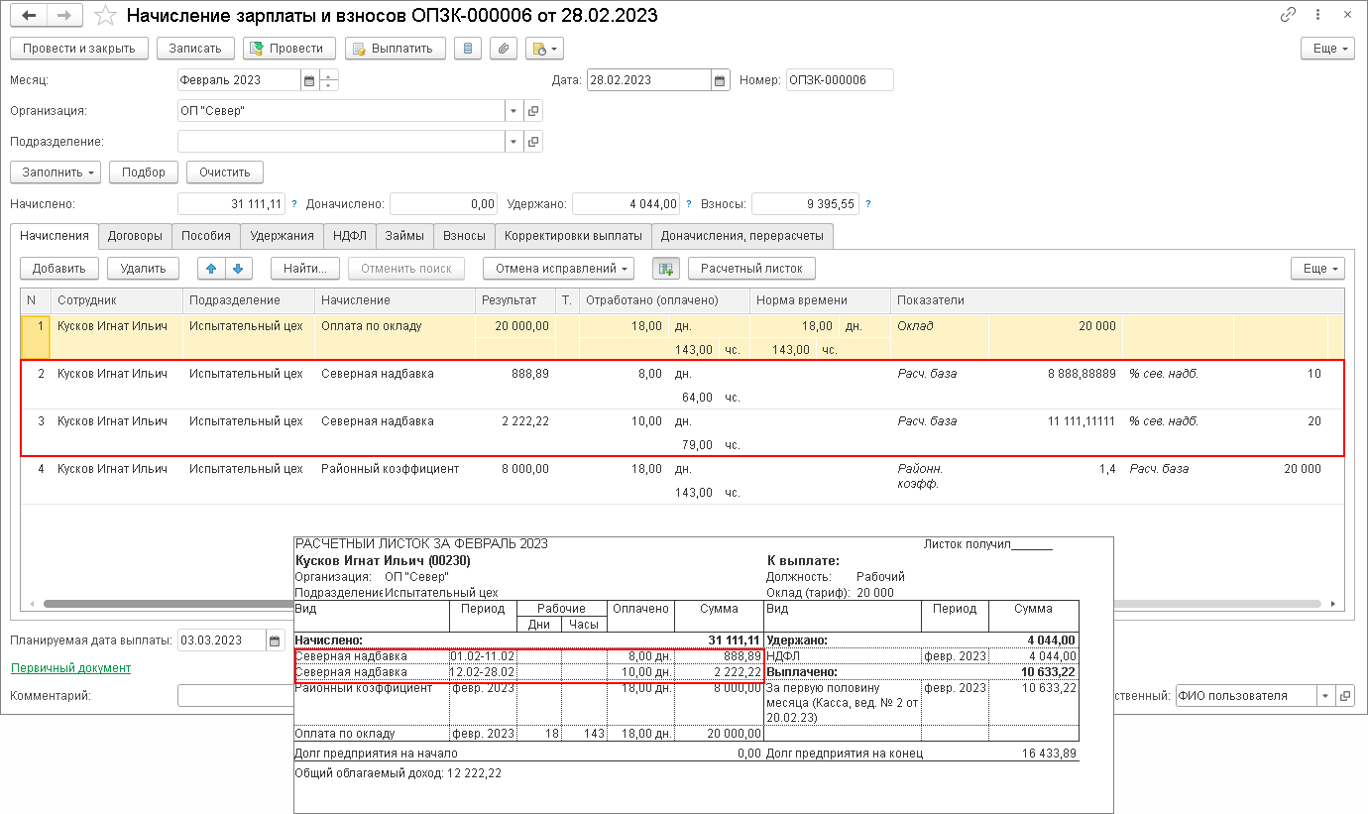Screen dimensions: 1368x814
Task: Open the Доначисления, перерасчеты tab
Action: pos(742,236)
